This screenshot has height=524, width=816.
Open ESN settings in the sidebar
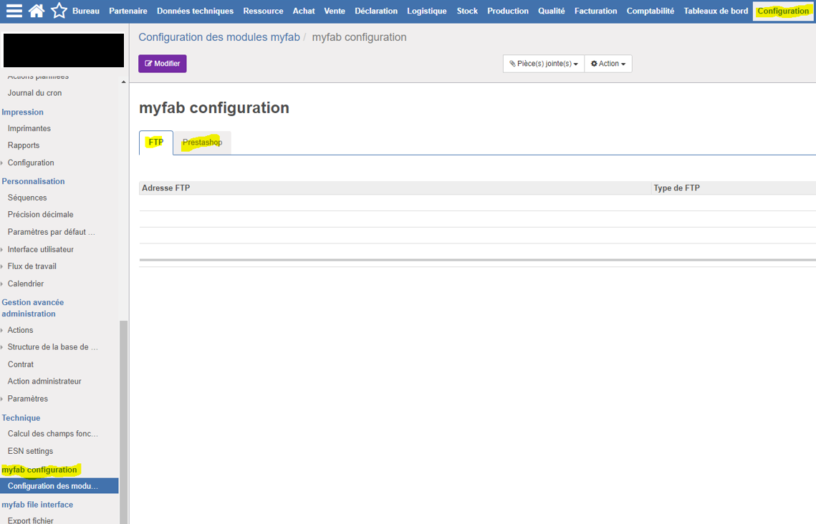[x=30, y=451]
